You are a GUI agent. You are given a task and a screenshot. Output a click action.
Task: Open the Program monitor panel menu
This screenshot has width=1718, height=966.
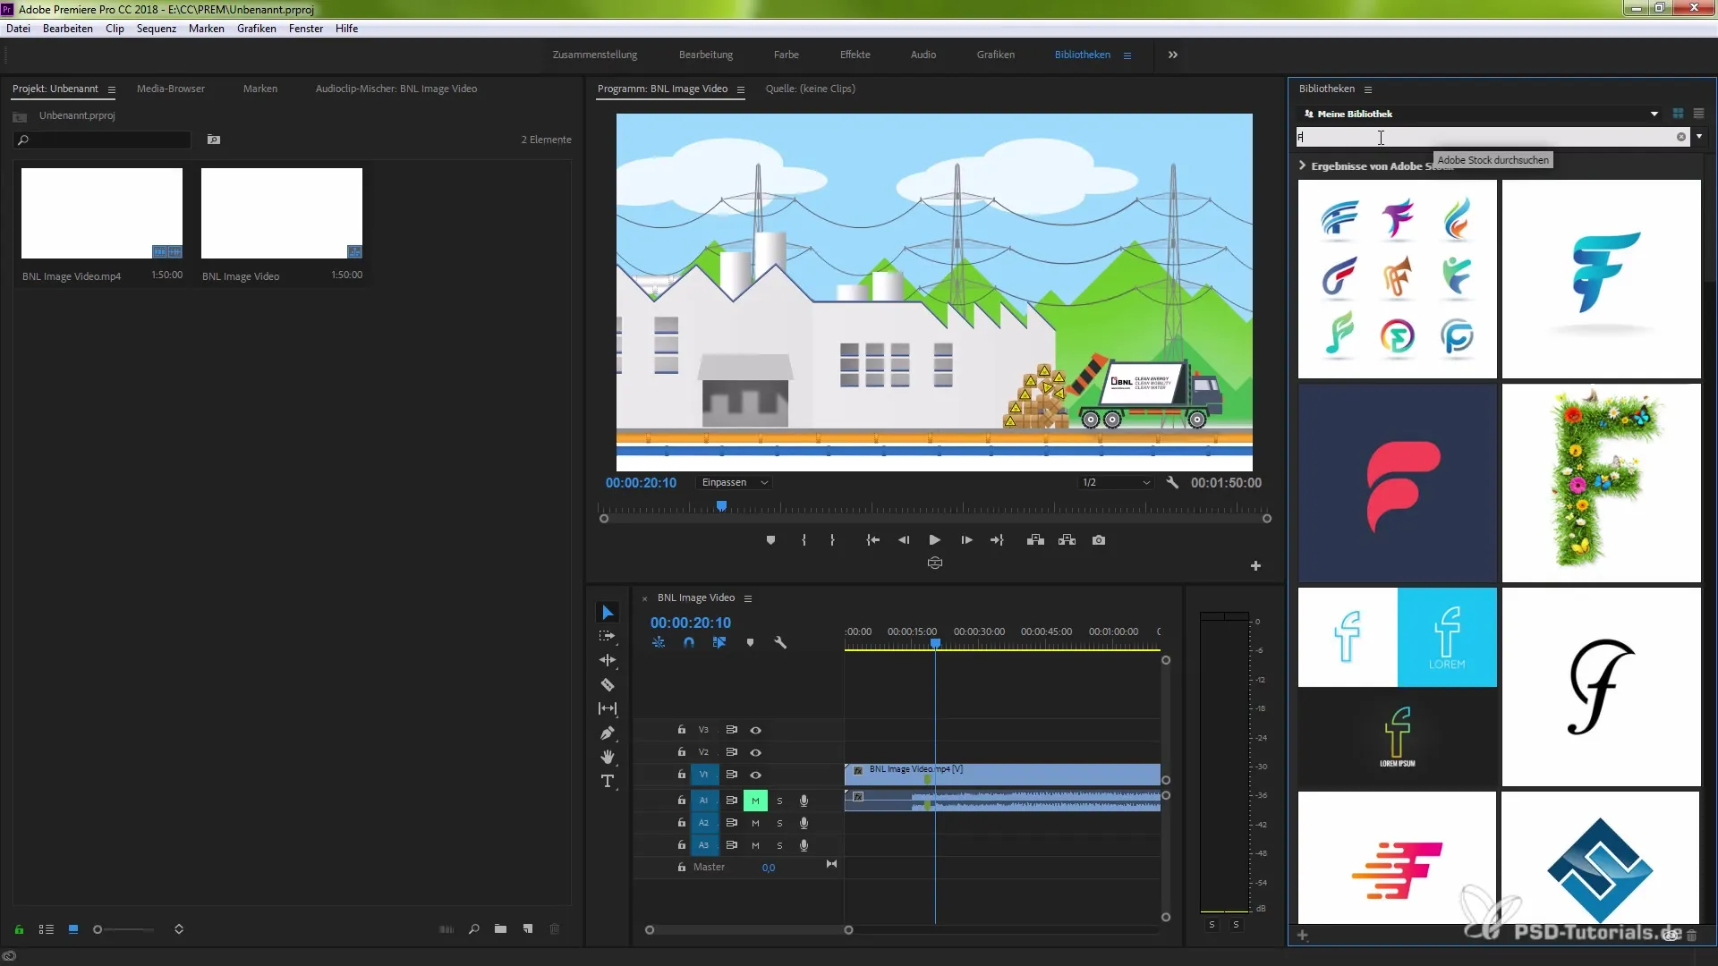[x=740, y=89]
